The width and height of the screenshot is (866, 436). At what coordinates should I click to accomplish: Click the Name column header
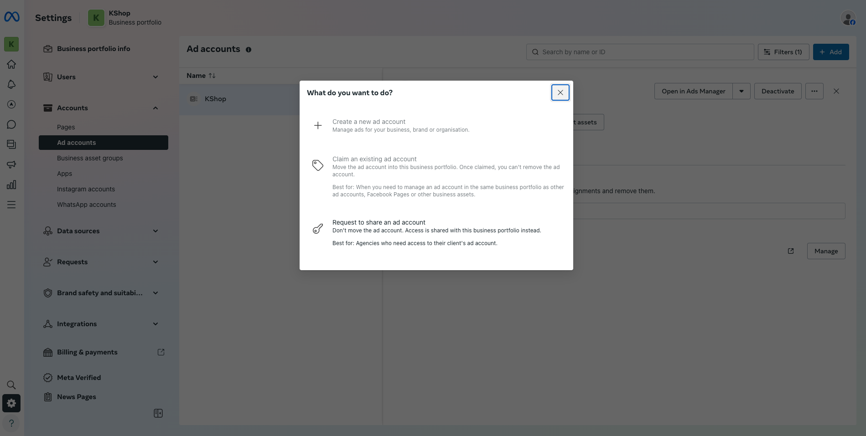pyautogui.click(x=196, y=76)
